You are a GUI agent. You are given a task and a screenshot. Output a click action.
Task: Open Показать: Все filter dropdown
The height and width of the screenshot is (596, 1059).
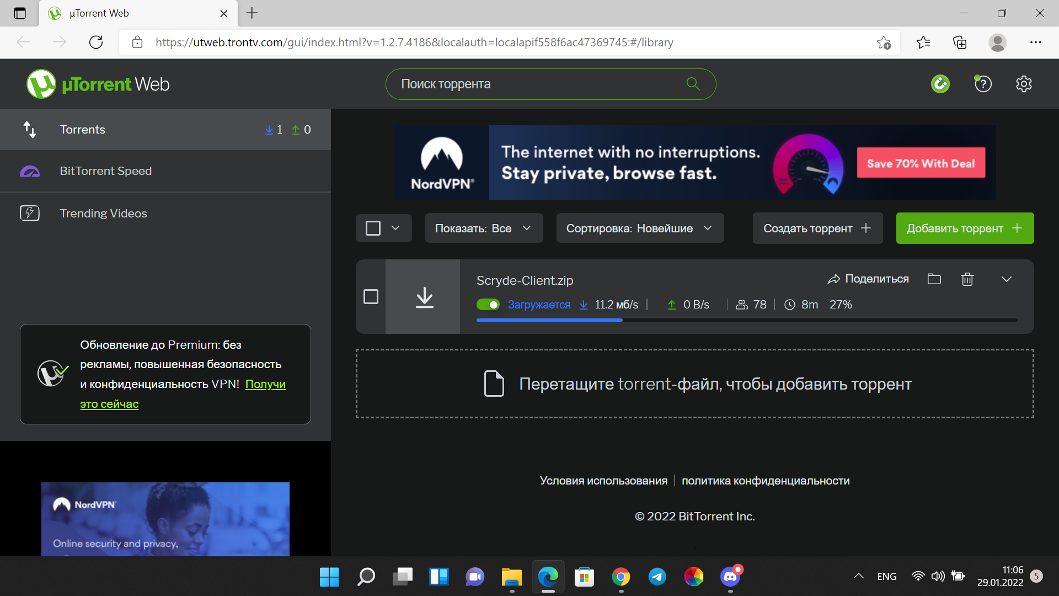[483, 228]
